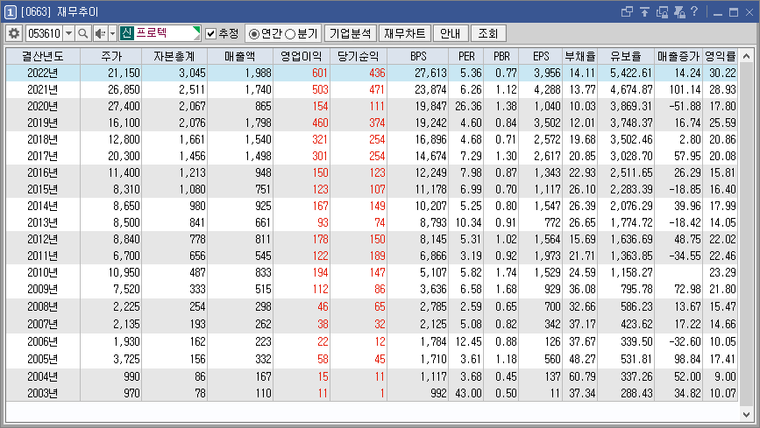Click the PER column header
760x428 pixels.
tap(466, 56)
